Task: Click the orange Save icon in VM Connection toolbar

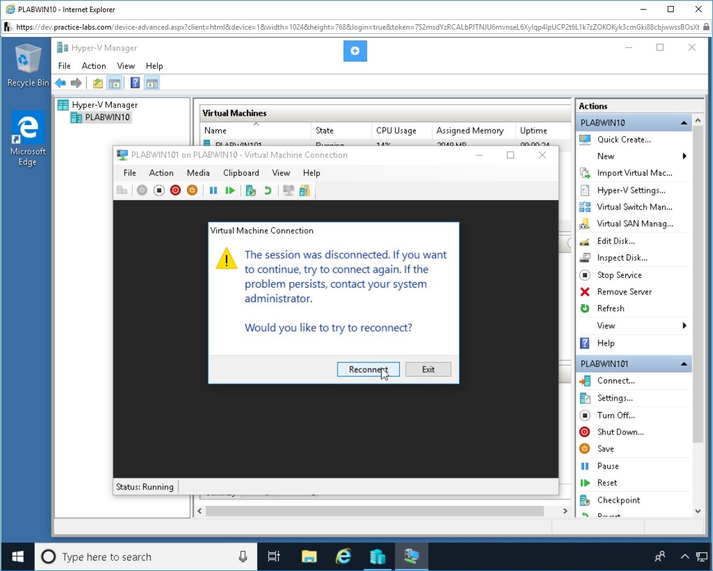Action: (192, 190)
